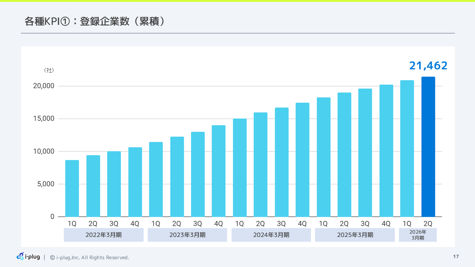Image resolution: width=475 pixels, height=267 pixels.
Task: Select the slide title 各種KPI①：登録企業数（累積）
Action: pos(95,21)
